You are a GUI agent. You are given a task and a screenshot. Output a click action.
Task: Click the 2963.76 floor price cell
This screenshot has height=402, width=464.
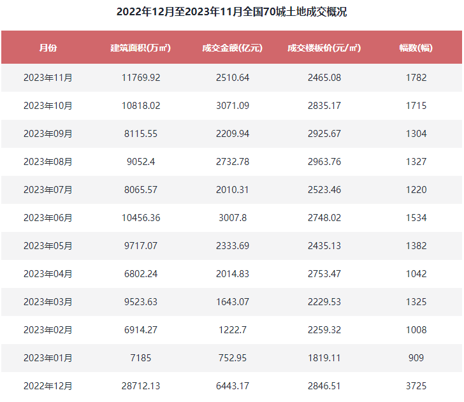pos(324,162)
